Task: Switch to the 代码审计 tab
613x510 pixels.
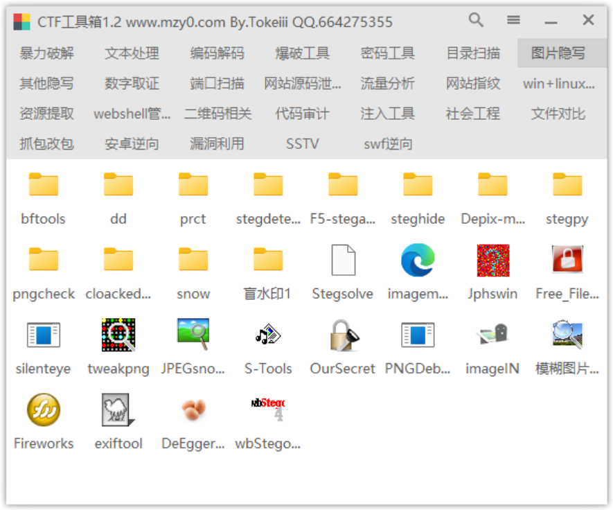Action: [x=303, y=114]
